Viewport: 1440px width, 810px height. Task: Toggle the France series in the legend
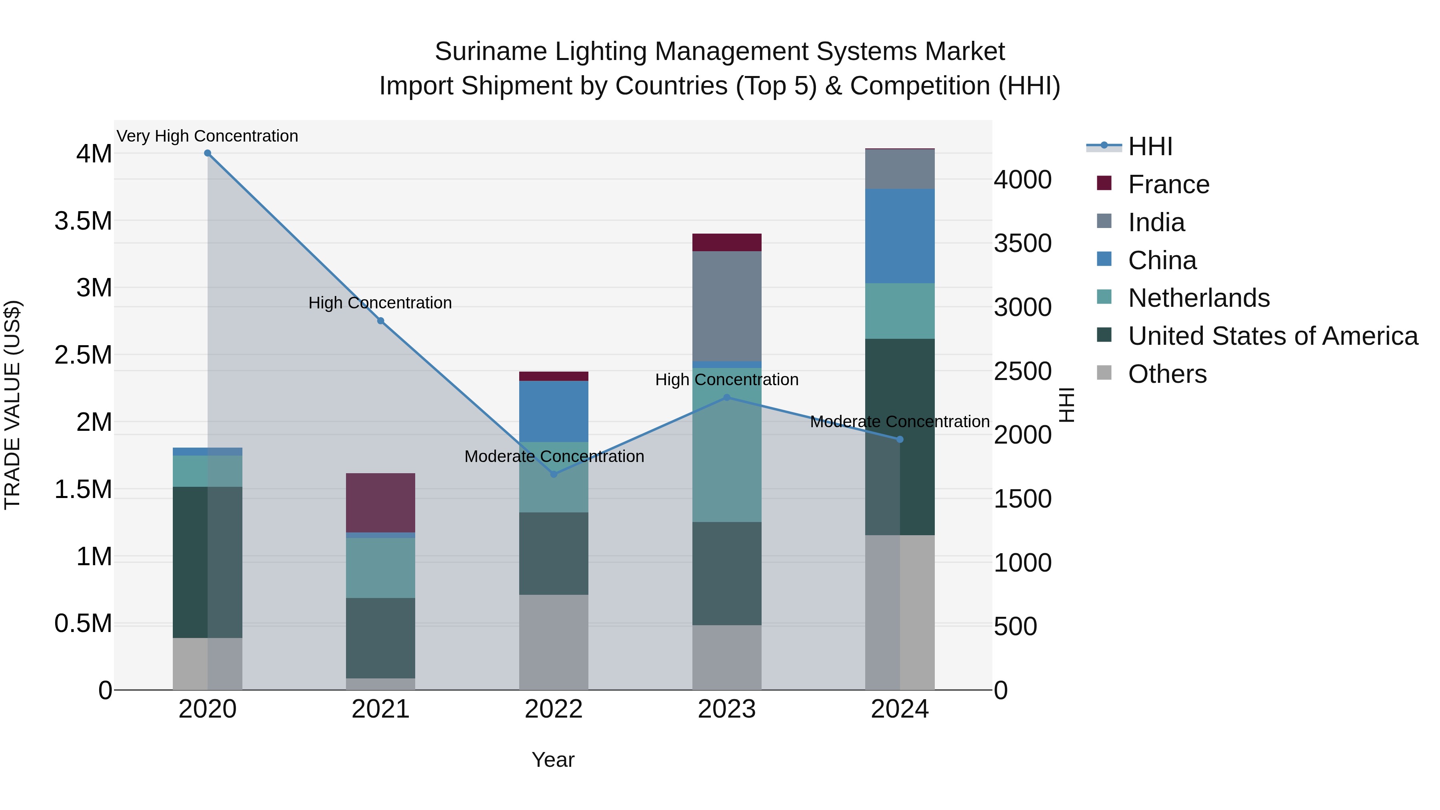pos(1153,184)
